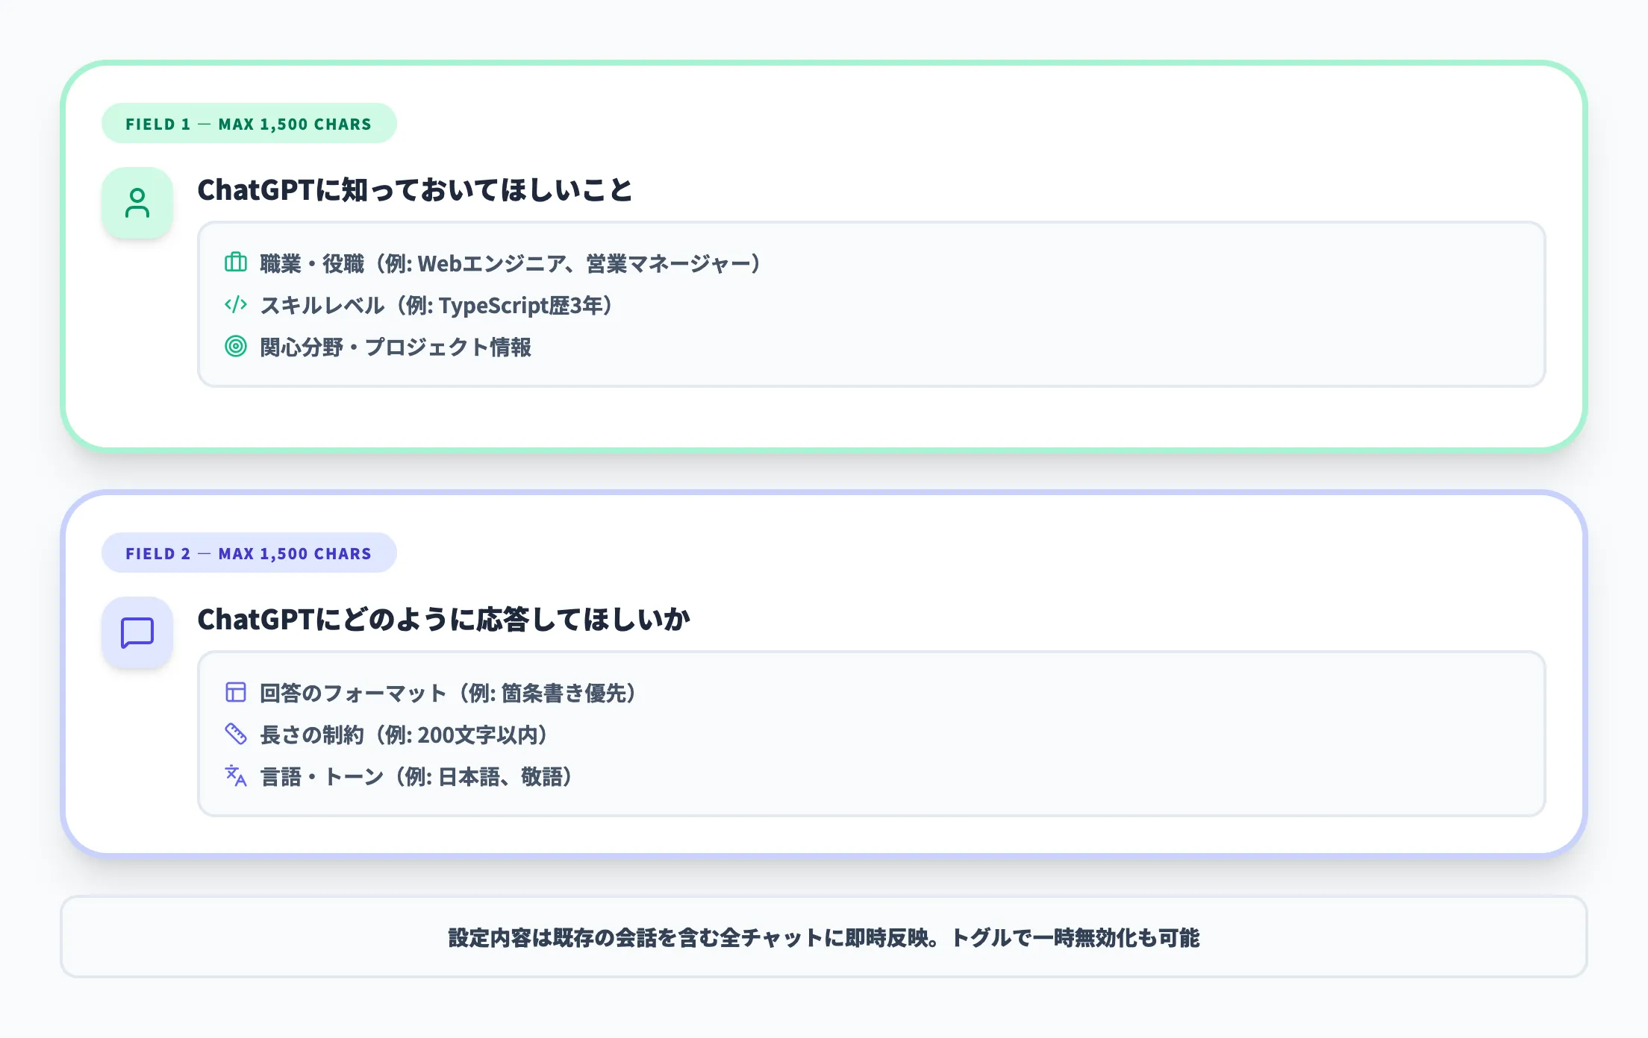
Task: Click the 回答のフォーマット example row
Action: (448, 693)
